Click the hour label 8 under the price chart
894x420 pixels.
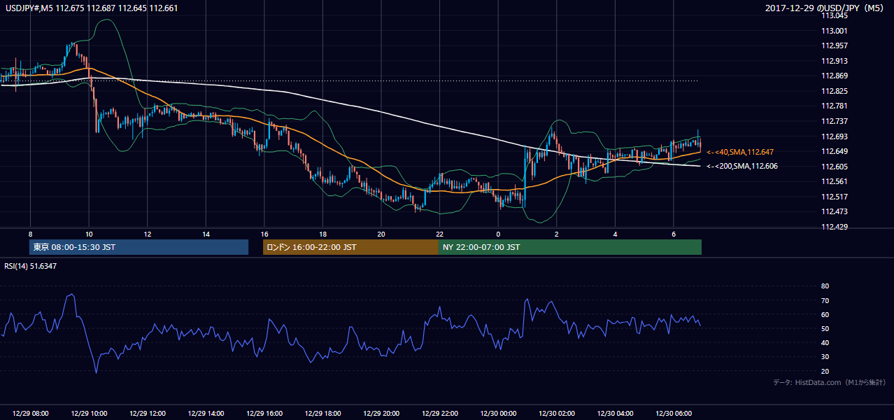pos(30,233)
